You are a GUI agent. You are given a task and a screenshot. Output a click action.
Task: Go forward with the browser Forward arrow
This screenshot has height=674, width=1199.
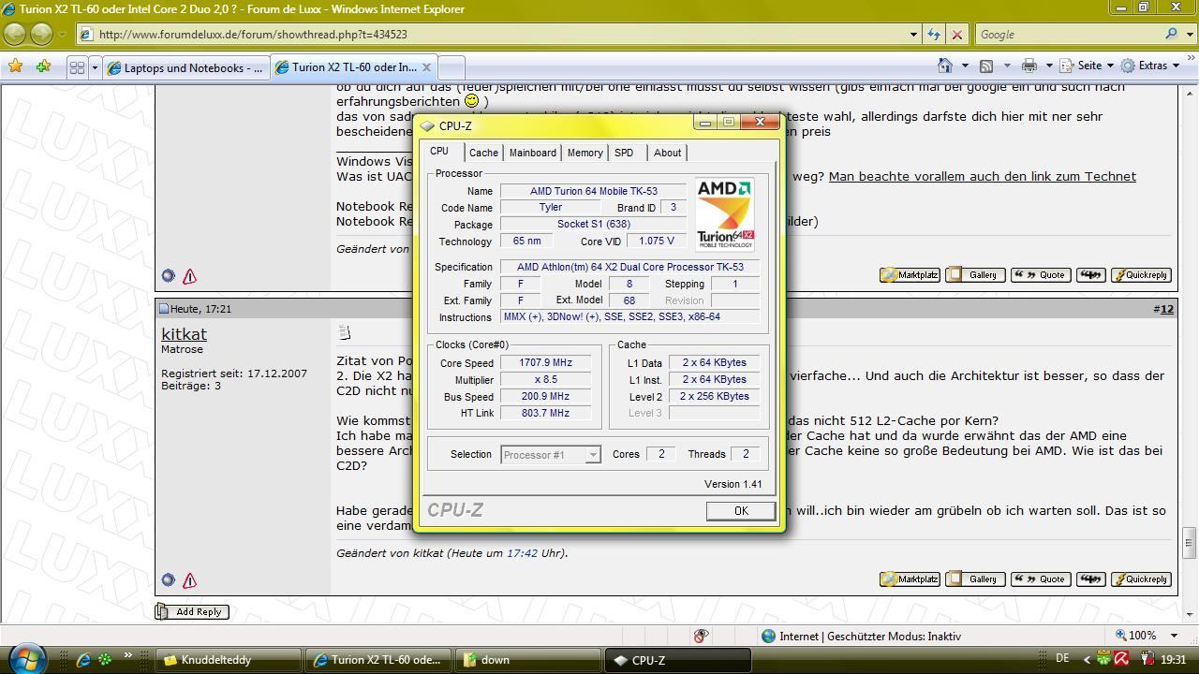click(x=41, y=34)
